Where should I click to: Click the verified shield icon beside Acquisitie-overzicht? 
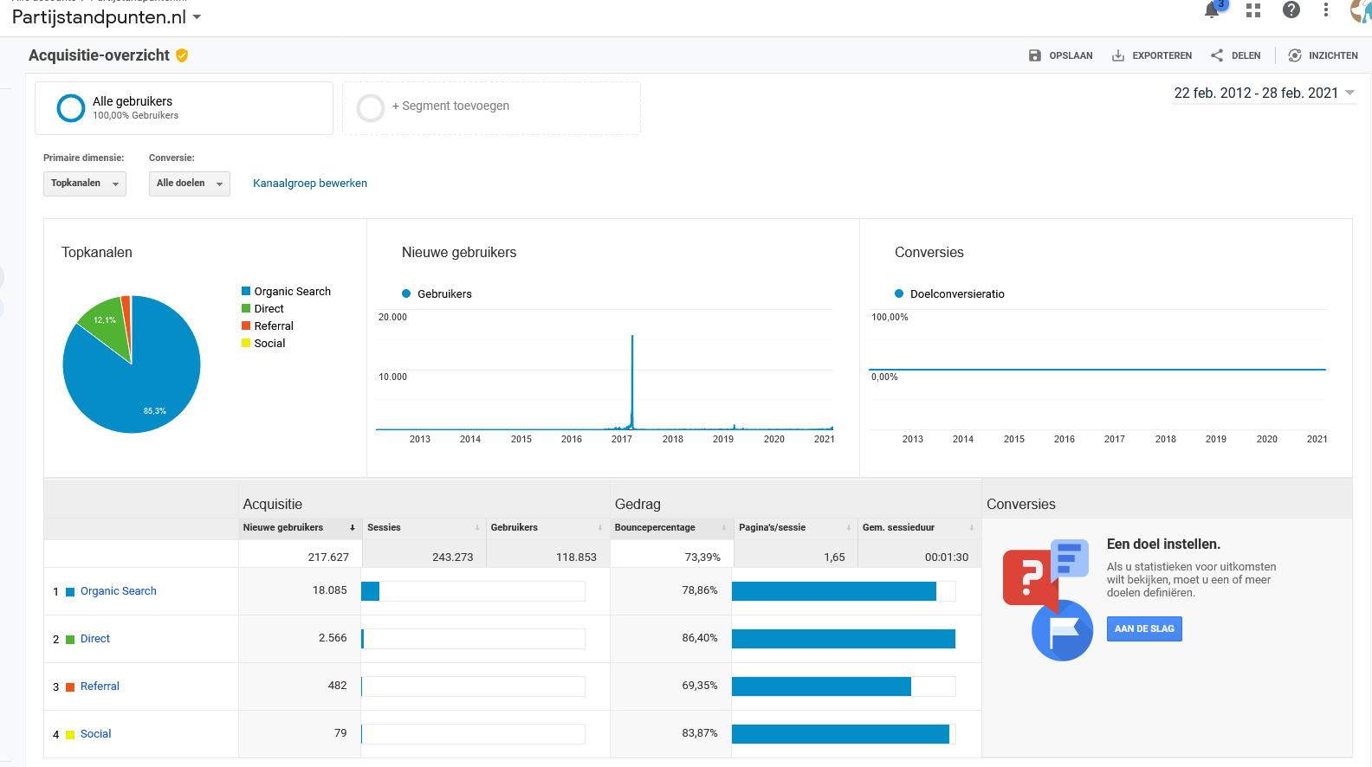(182, 55)
